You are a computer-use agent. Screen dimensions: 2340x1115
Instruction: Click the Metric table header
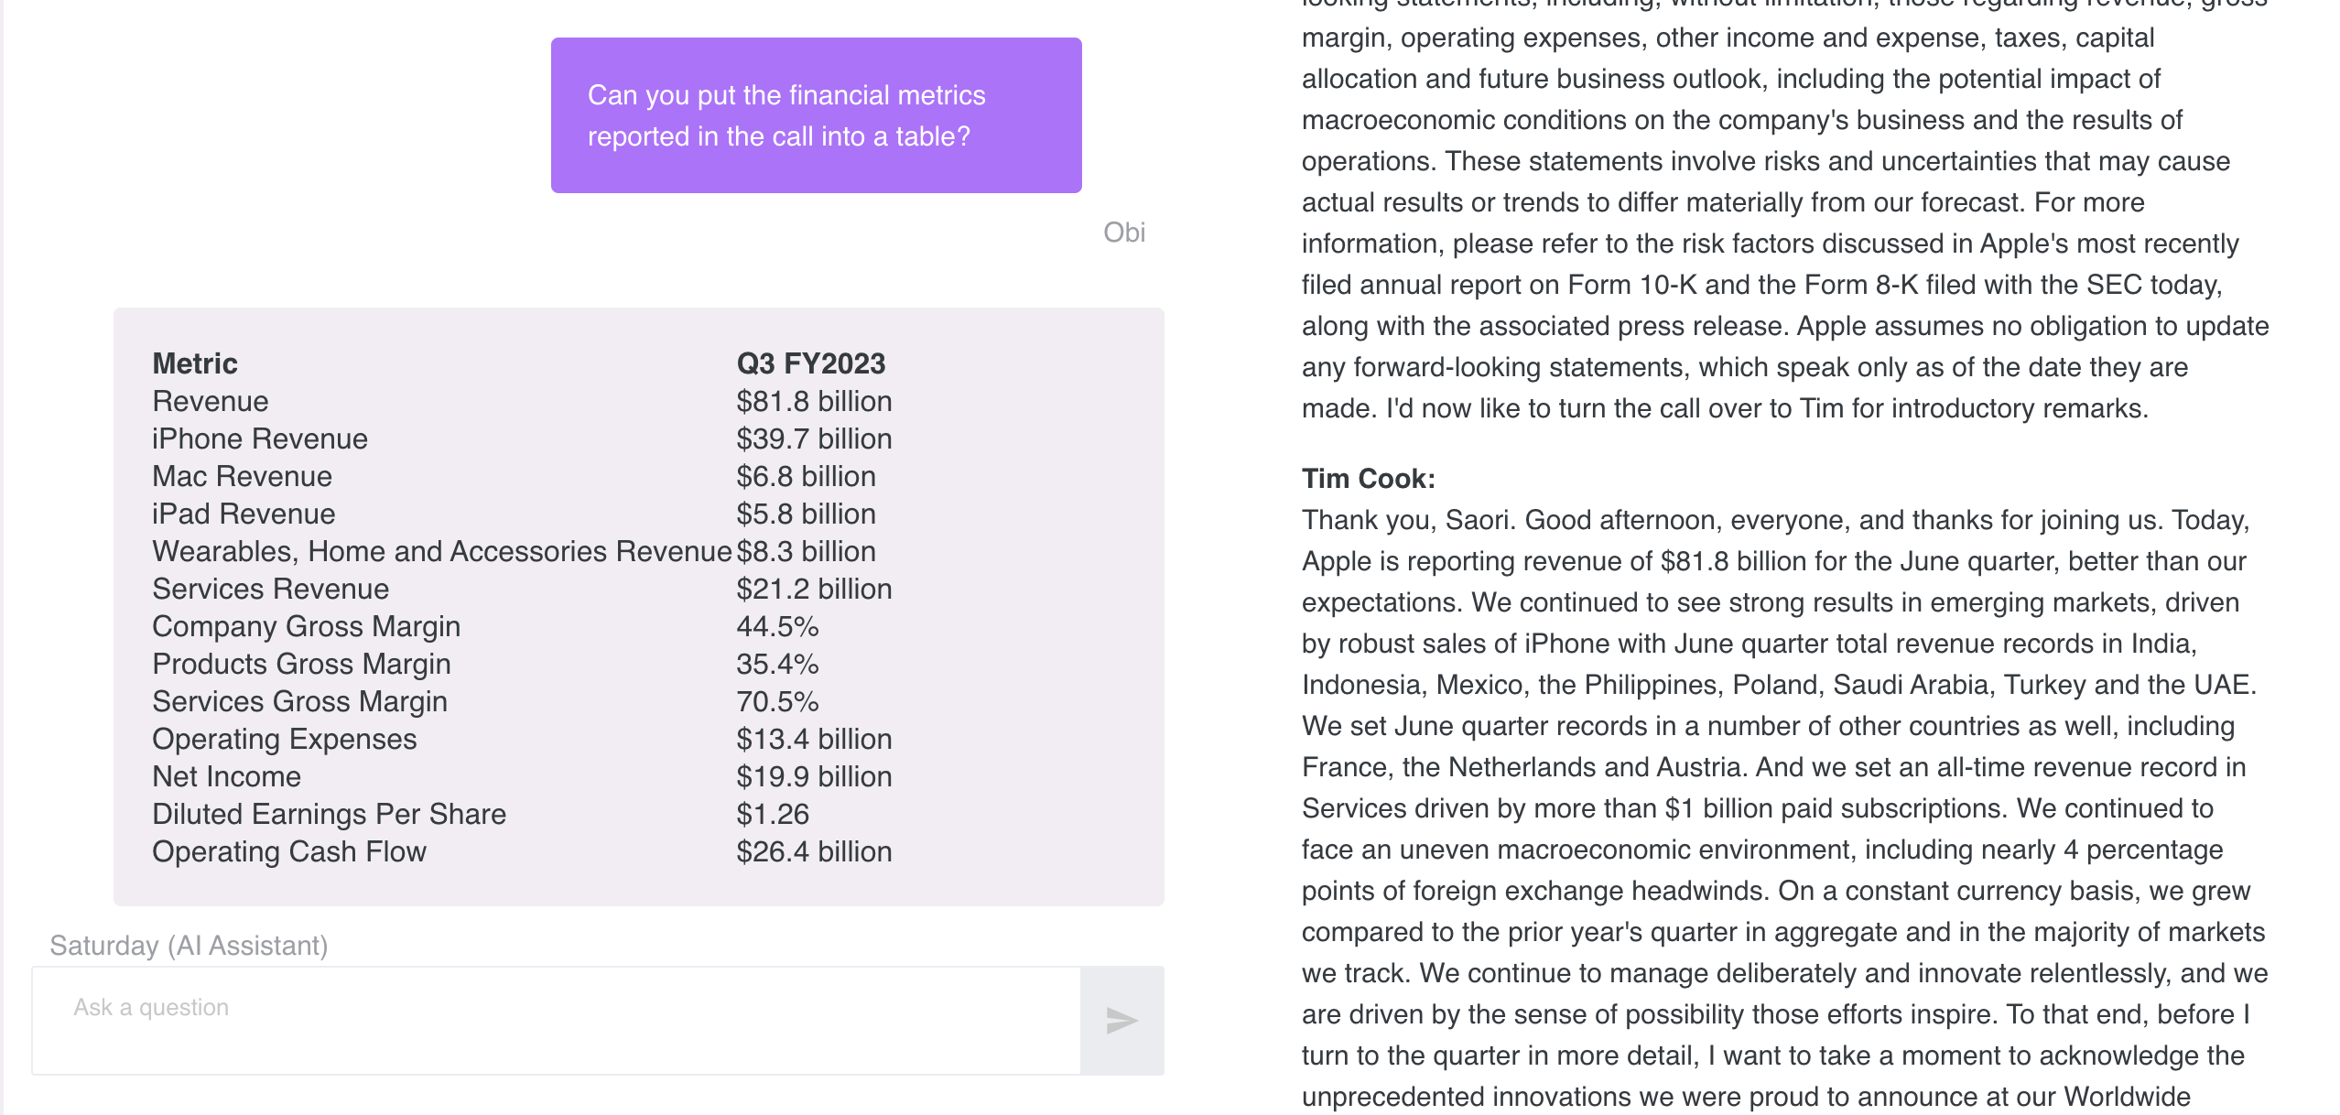coord(195,363)
